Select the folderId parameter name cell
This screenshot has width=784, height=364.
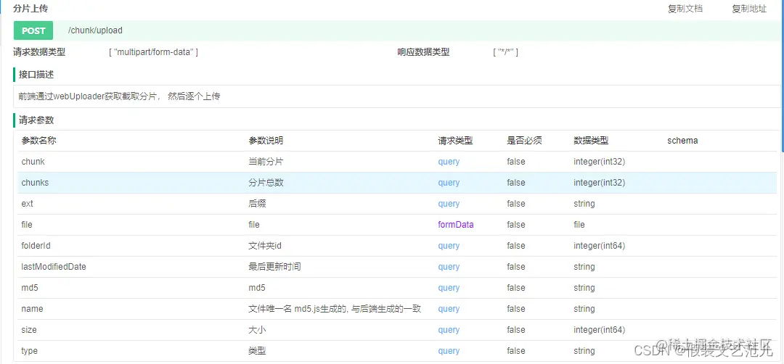tap(36, 246)
